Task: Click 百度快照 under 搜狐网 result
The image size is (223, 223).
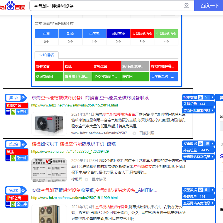Action: click(99, 179)
